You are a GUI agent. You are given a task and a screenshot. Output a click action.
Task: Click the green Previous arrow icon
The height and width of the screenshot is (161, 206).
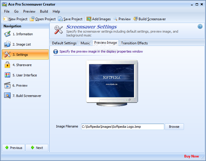click(7, 147)
